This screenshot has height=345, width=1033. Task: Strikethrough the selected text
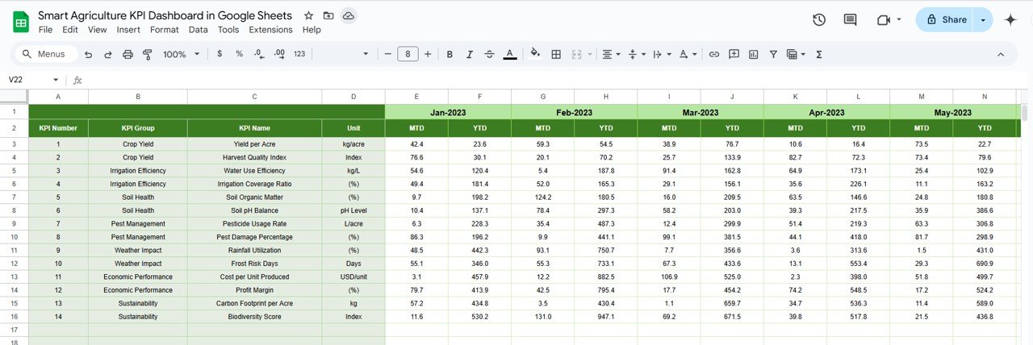pos(489,54)
